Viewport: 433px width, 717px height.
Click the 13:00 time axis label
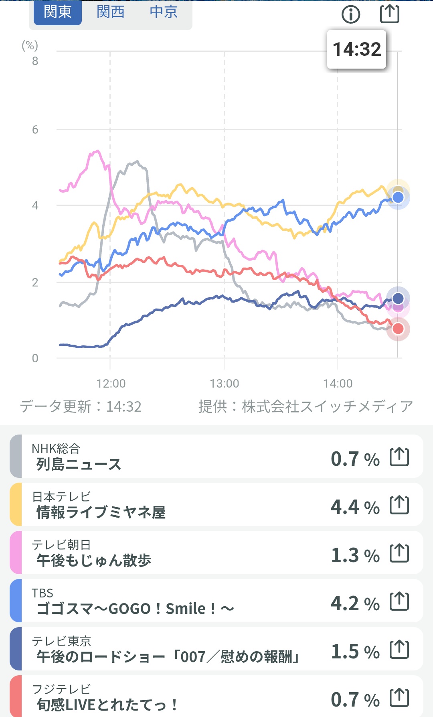tap(224, 384)
